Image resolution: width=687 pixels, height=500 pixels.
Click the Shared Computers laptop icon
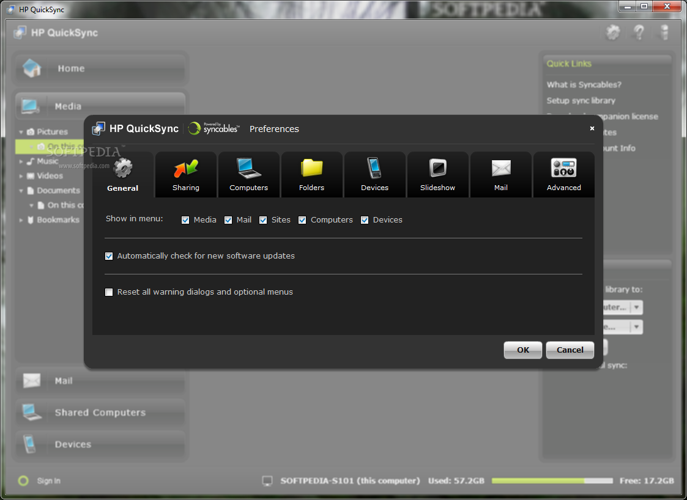click(32, 412)
